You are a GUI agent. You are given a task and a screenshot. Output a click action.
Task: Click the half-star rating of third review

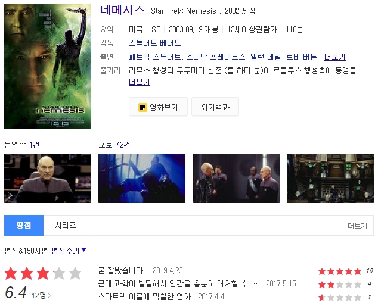[340, 298]
